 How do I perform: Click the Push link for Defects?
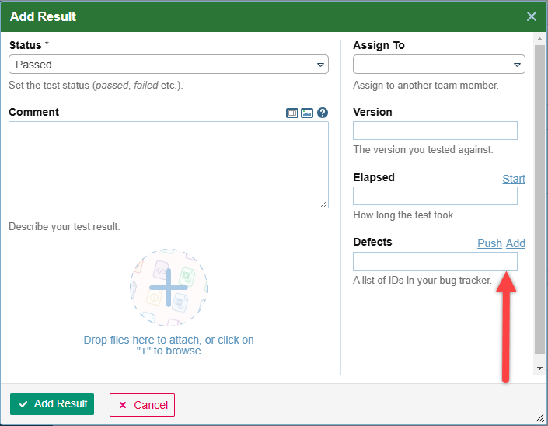point(490,243)
